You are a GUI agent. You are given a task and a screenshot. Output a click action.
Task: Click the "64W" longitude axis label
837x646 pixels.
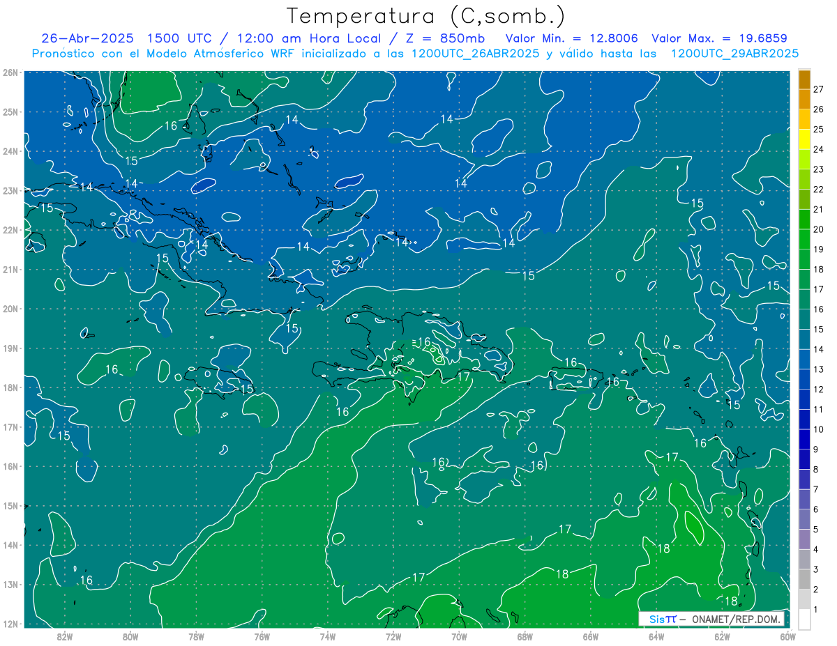pyautogui.click(x=656, y=636)
